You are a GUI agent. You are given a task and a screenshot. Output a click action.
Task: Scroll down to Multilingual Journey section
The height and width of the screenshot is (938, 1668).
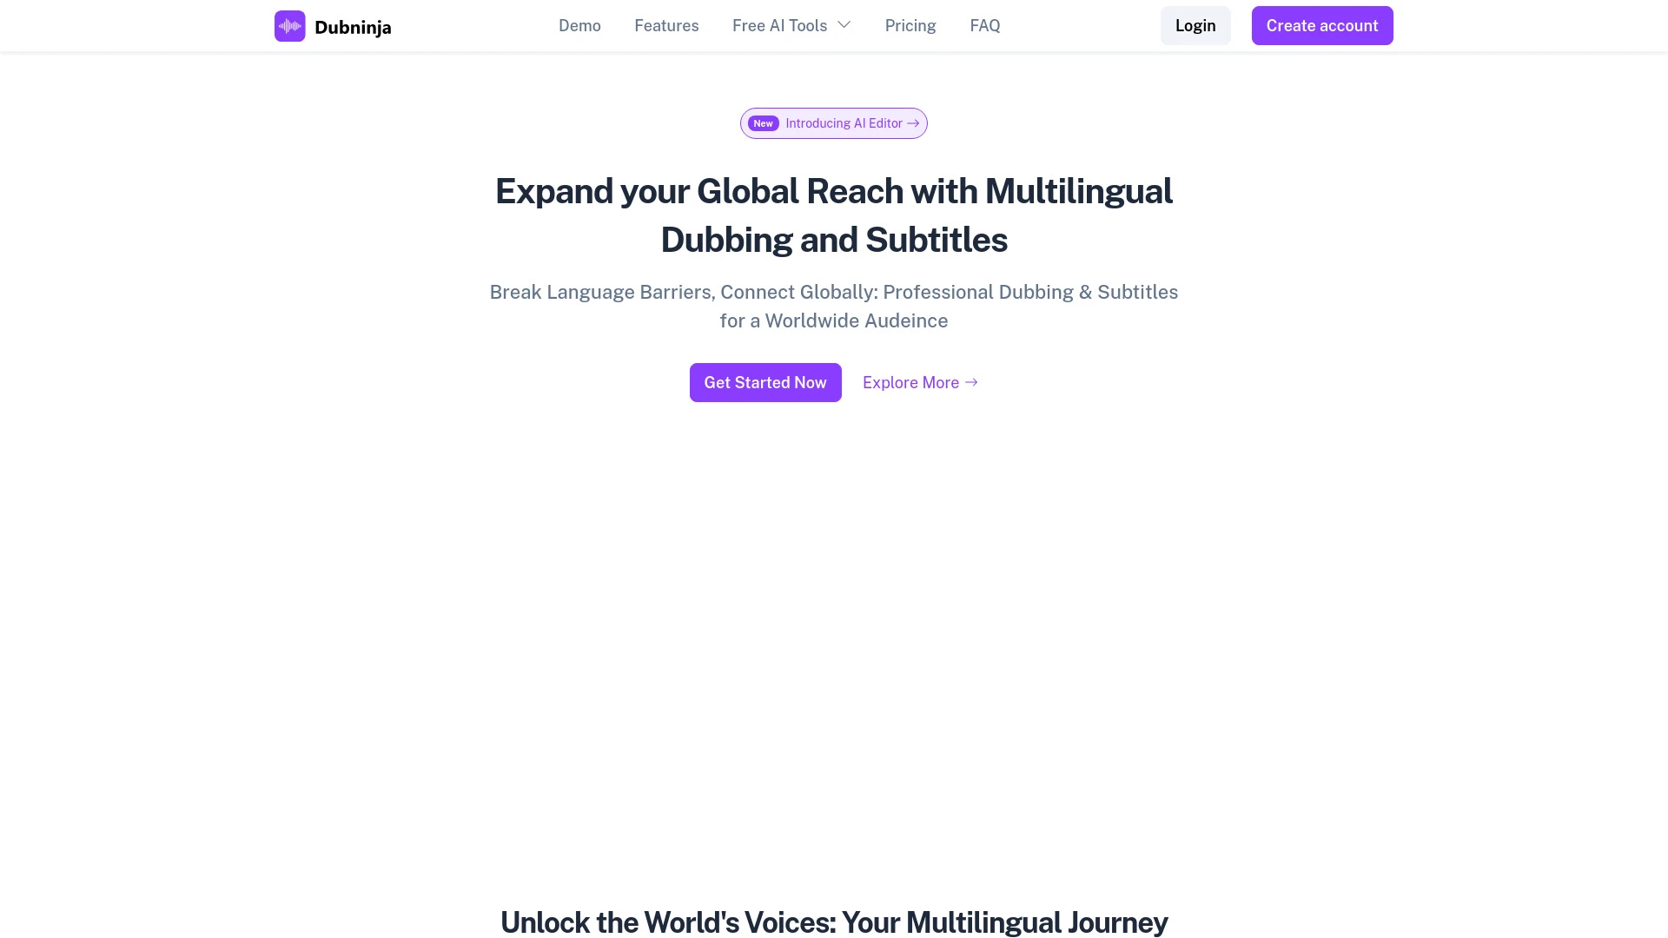pyautogui.click(x=834, y=922)
